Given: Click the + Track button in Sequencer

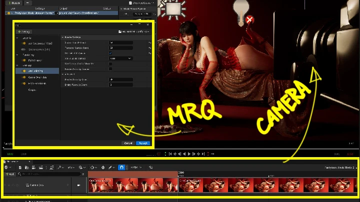Looking at the screenshot, I should [x=9, y=174].
